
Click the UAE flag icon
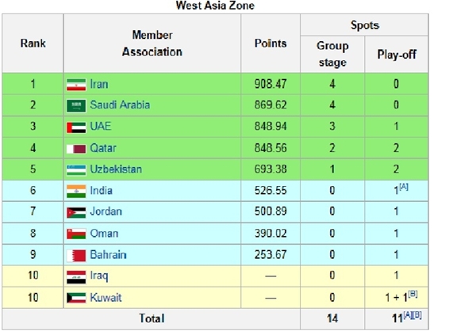pos(76,128)
